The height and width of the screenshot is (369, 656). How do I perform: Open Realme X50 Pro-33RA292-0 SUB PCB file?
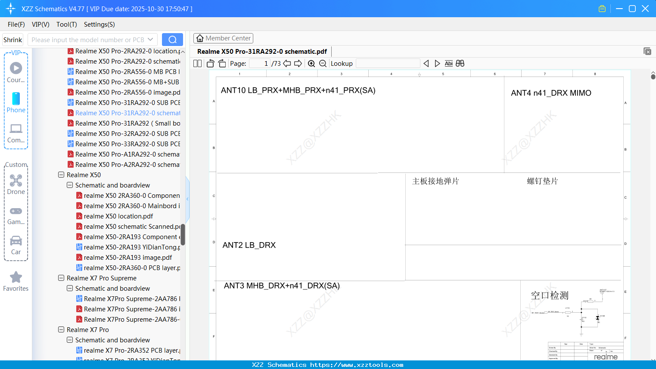click(x=124, y=144)
